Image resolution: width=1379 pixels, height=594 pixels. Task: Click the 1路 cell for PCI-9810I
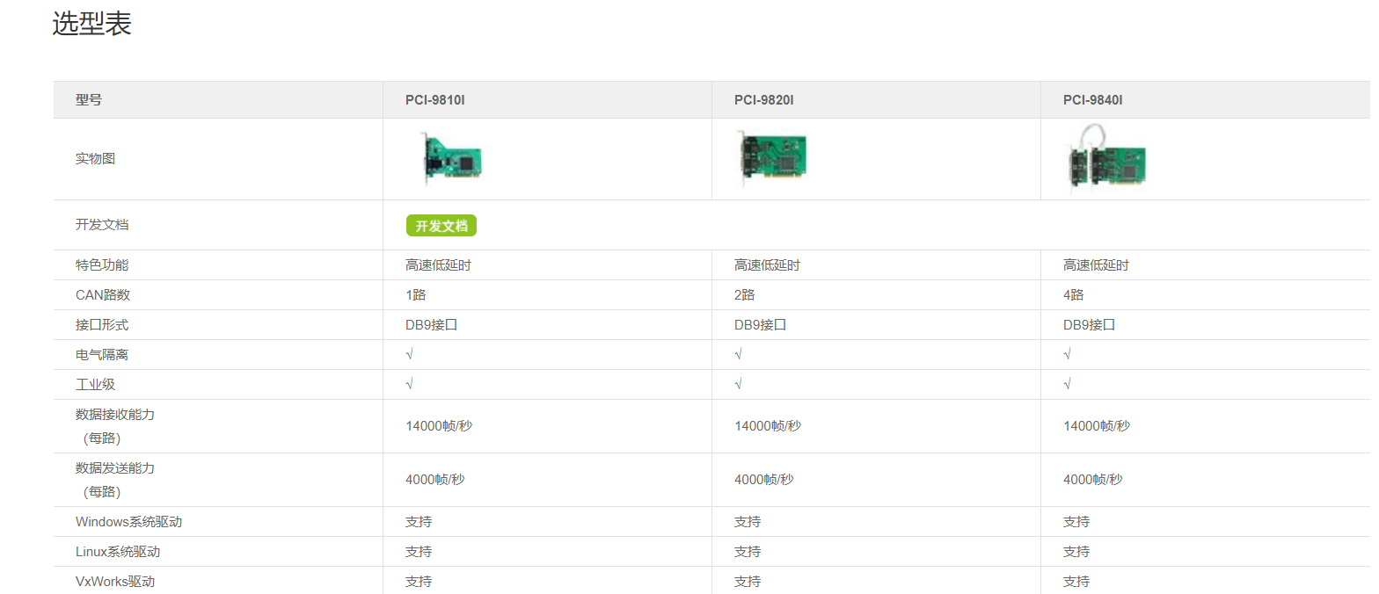pos(416,294)
